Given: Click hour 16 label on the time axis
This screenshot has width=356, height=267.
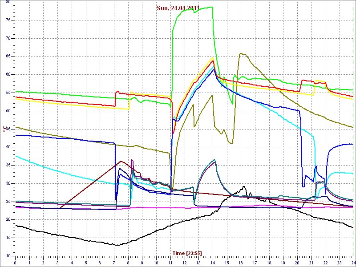Looking at the screenshot, I should pyautogui.click(x=241, y=263).
